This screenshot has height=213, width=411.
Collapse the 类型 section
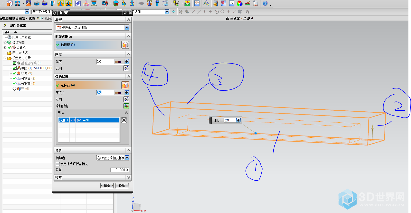129,20
